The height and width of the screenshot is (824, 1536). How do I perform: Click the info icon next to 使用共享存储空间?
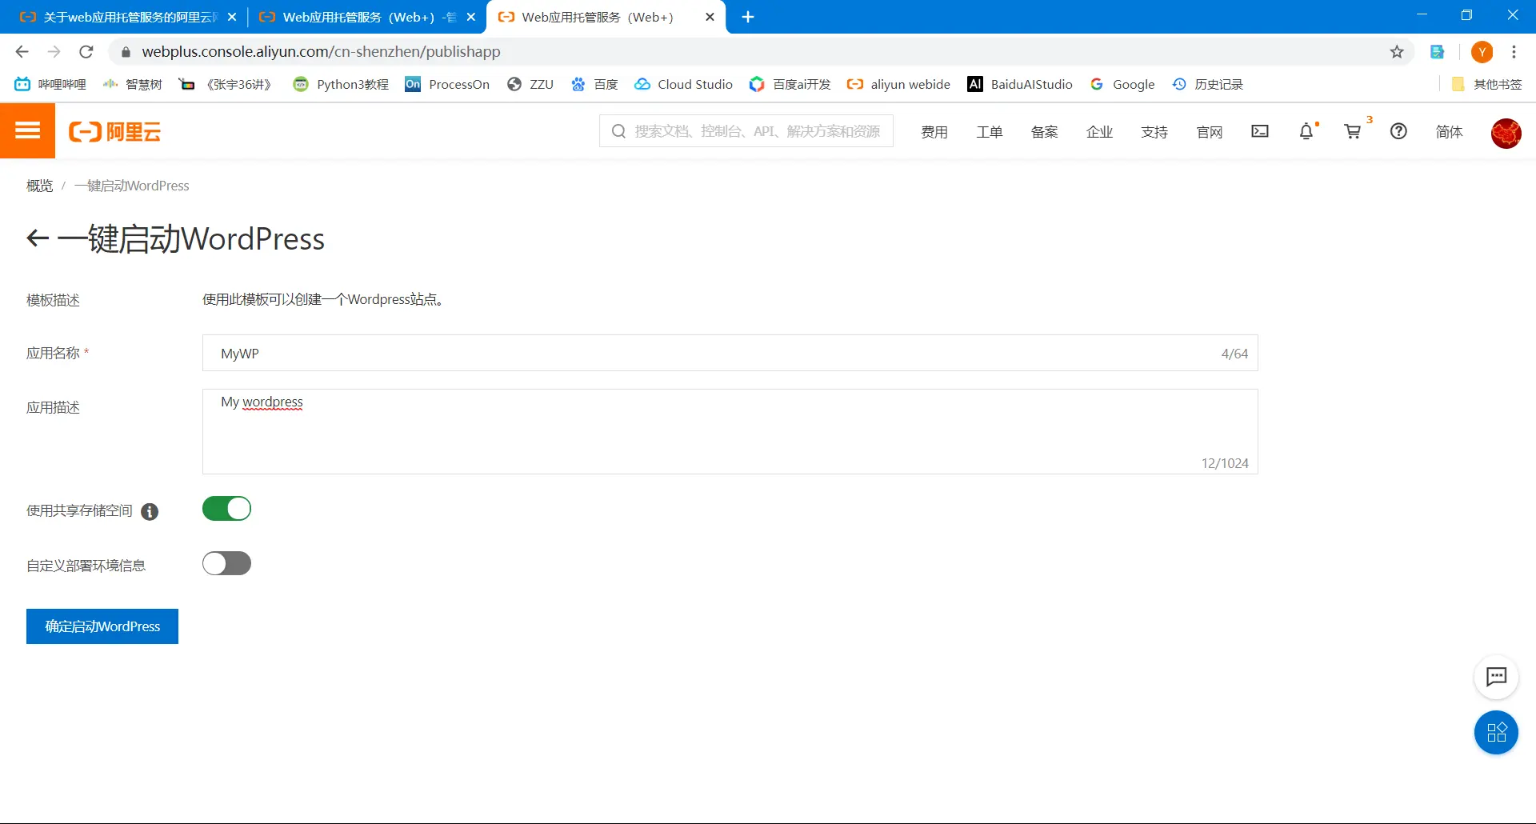click(x=150, y=512)
